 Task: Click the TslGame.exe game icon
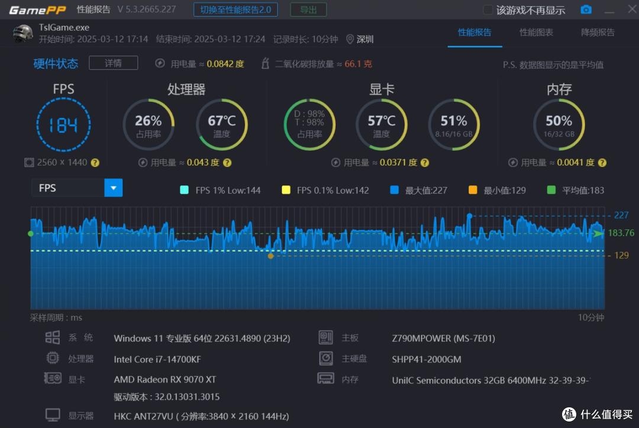click(x=23, y=33)
